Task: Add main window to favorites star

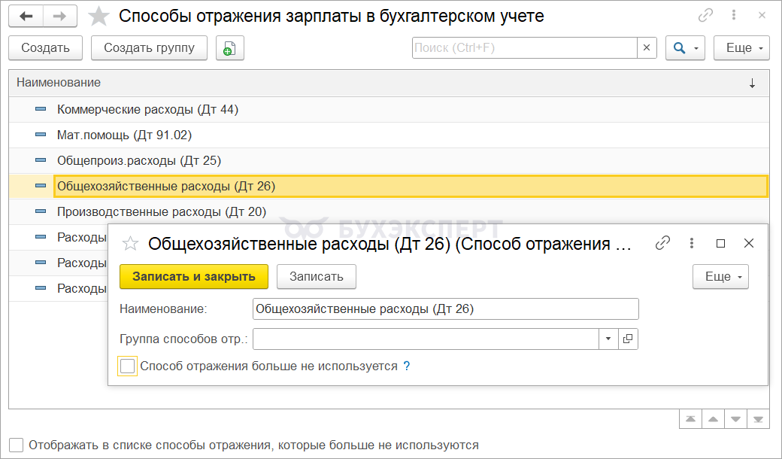Action: click(x=99, y=16)
